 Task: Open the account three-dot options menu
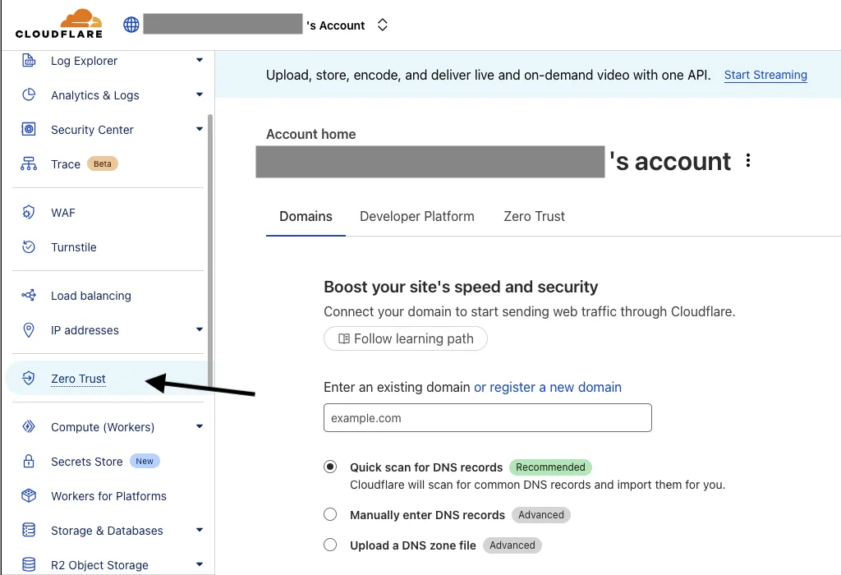tap(747, 160)
